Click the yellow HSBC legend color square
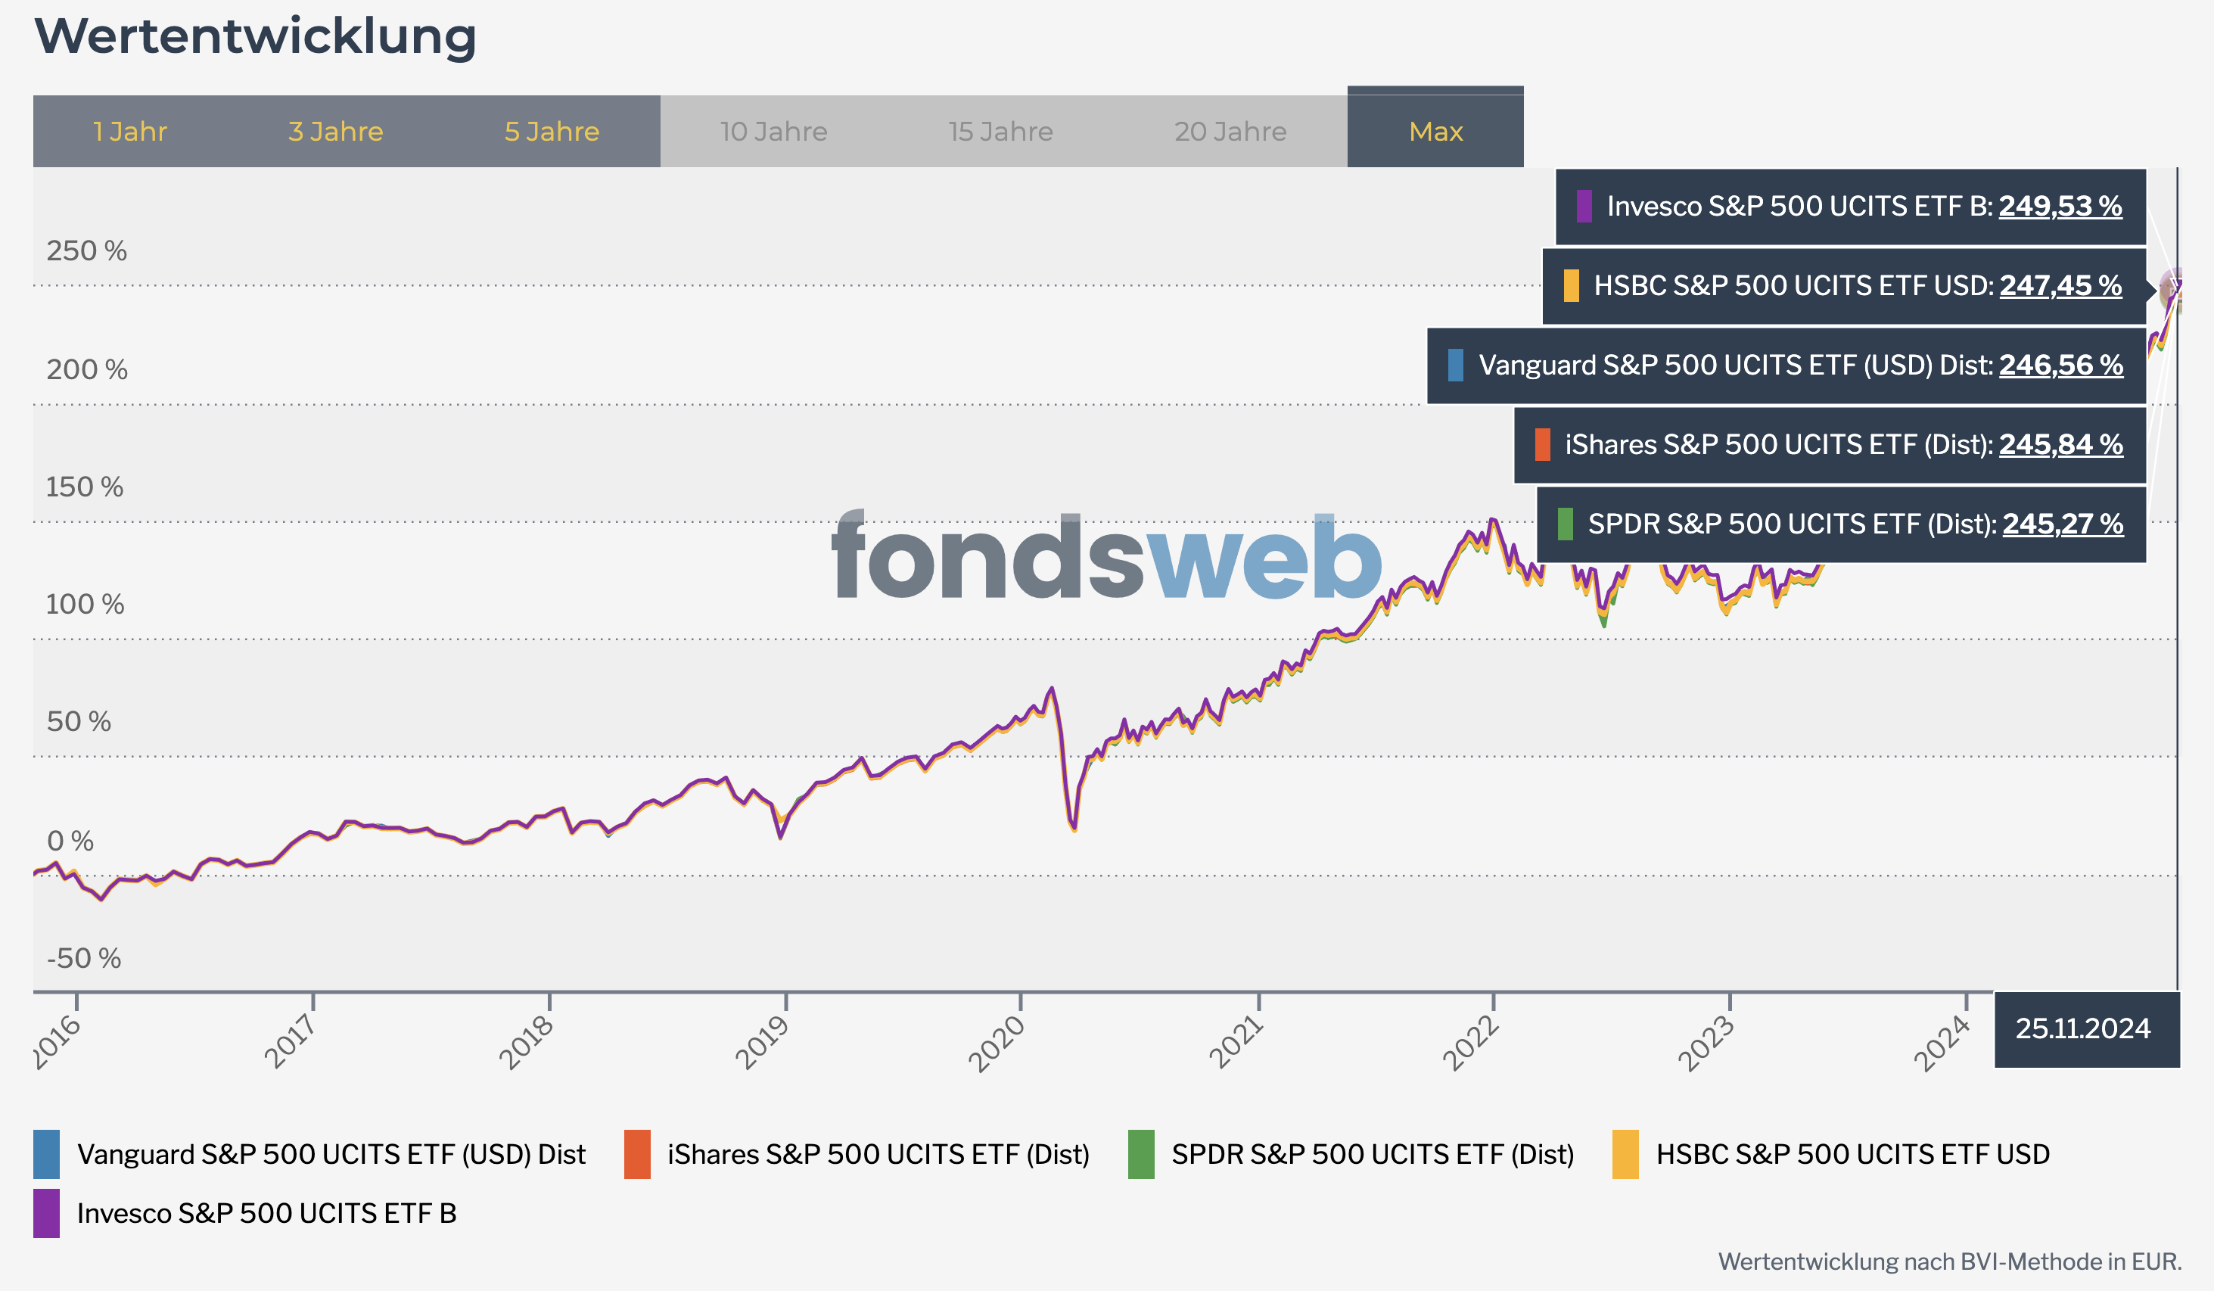The width and height of the screenshot is (2214, 1291). tap(1625, 1154)
